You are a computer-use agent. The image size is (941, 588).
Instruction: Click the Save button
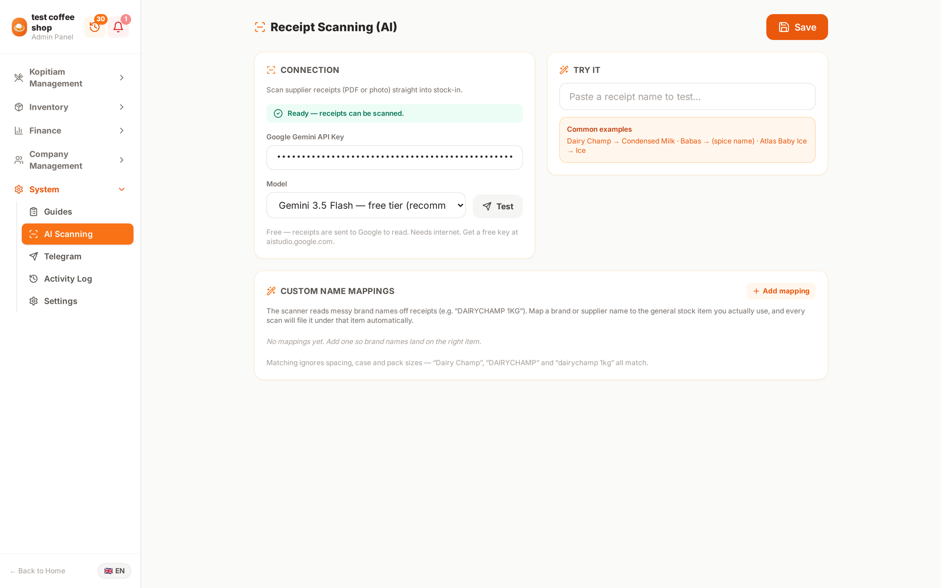click(x=797, y=27)
